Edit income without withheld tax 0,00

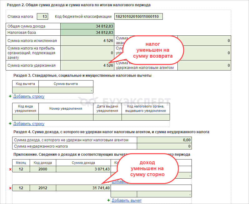[x=164, y=140]
